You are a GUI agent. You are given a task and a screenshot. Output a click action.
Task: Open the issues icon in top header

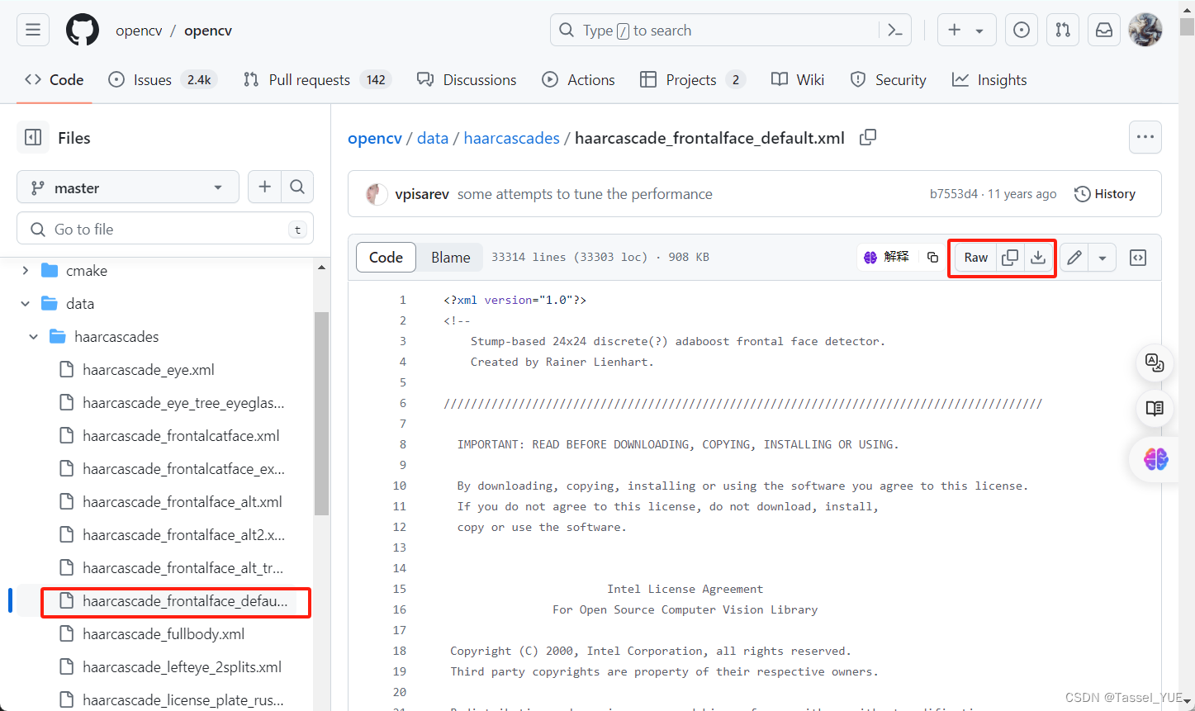1022,31
